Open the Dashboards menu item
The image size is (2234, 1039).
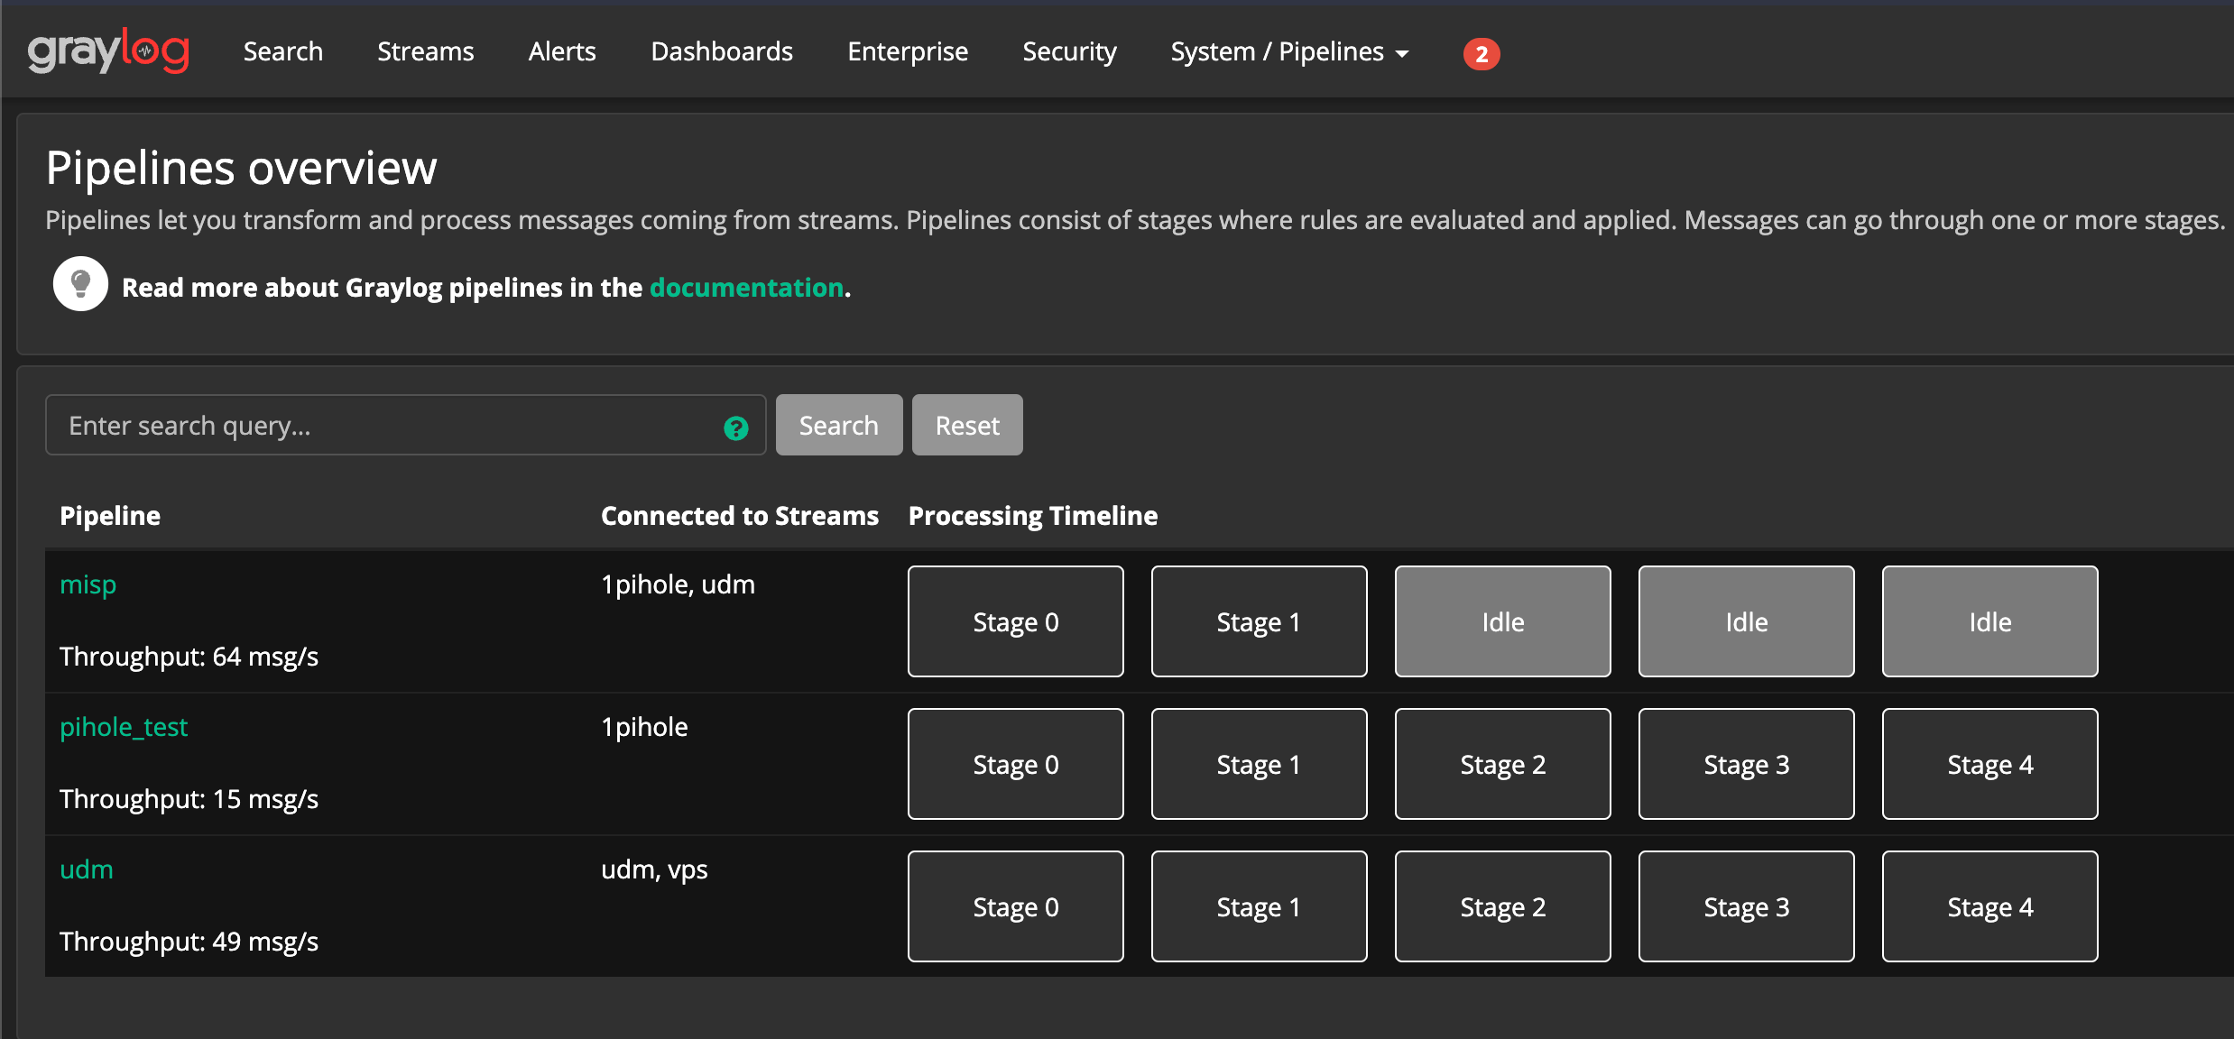[x=721, y=51]
